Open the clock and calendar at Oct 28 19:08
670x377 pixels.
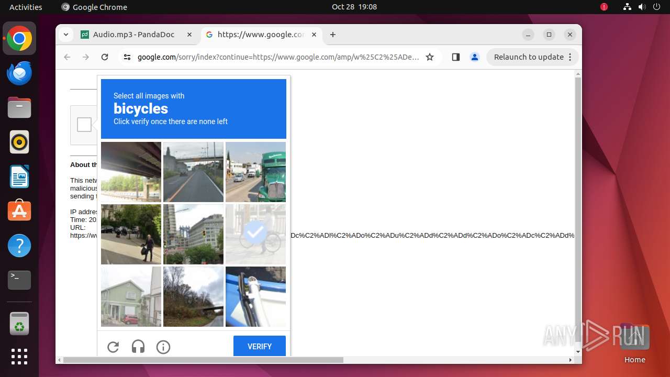pyautogui.click(x=354, y=7)
